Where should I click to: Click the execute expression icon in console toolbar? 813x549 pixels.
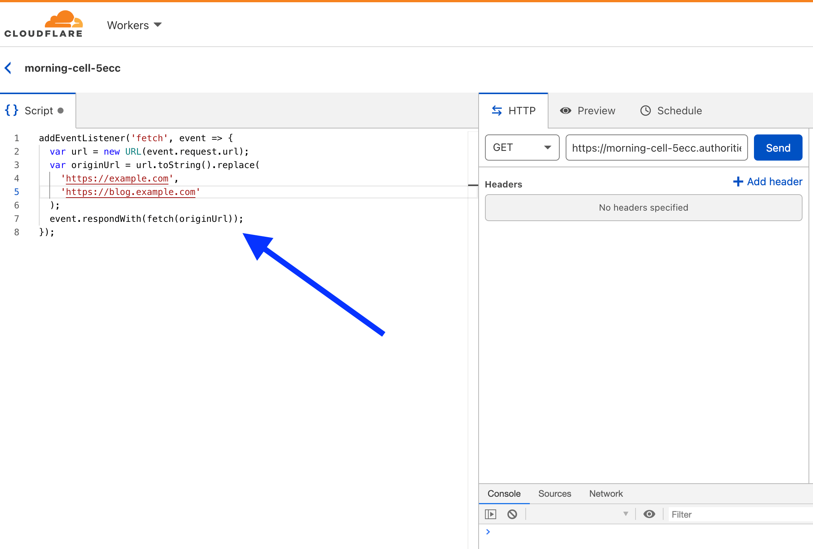(491, 514)
